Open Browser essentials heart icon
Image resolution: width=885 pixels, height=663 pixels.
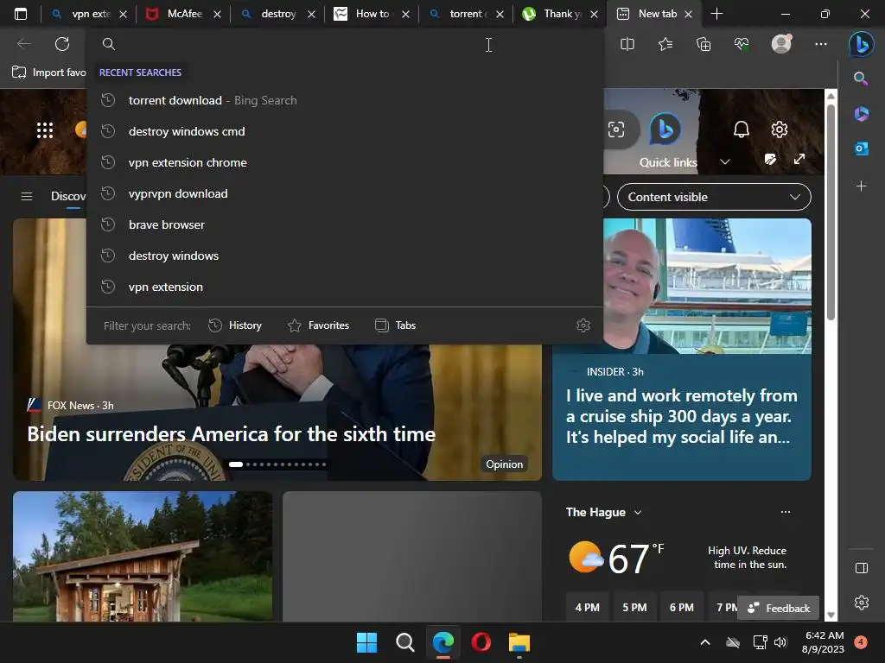click(x=742, y=44)
